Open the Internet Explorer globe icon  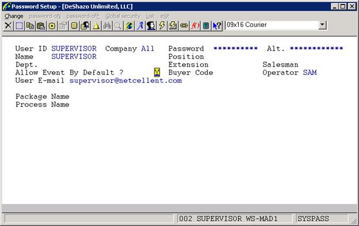[x=129, y=26]
